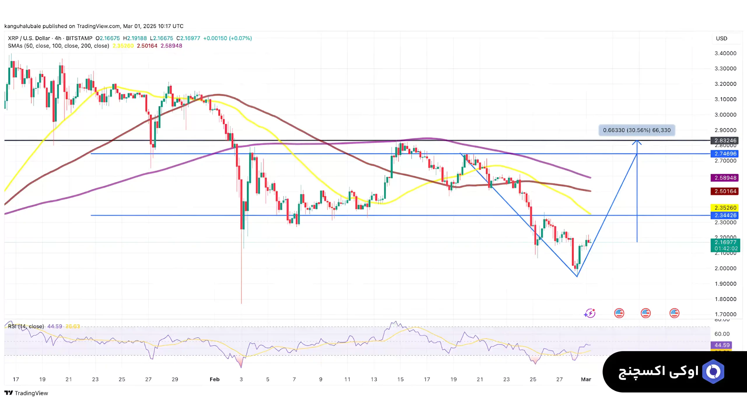Click the 29 date axis label

pos(175,379)
